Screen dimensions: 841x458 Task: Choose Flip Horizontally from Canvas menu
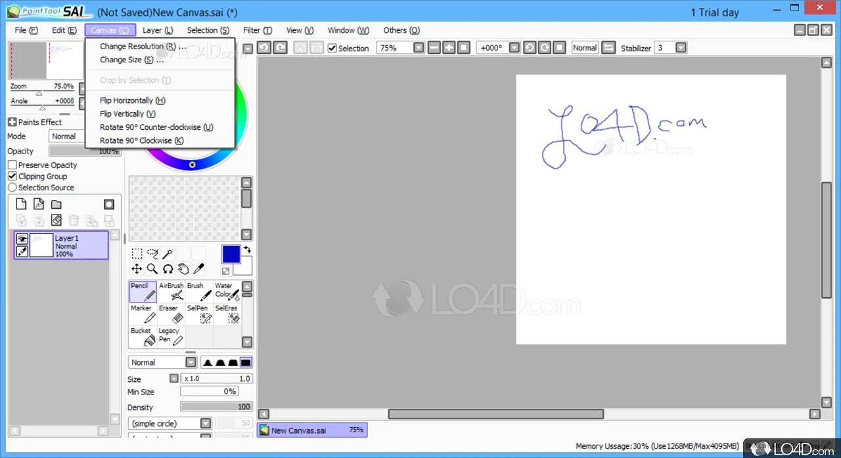[x=132, y=100]
